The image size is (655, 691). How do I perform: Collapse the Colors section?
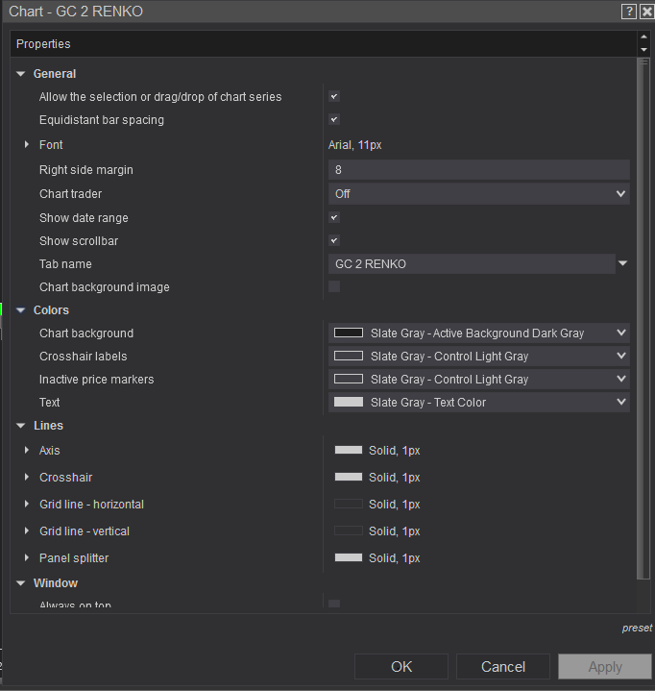[x=21, y=310]
